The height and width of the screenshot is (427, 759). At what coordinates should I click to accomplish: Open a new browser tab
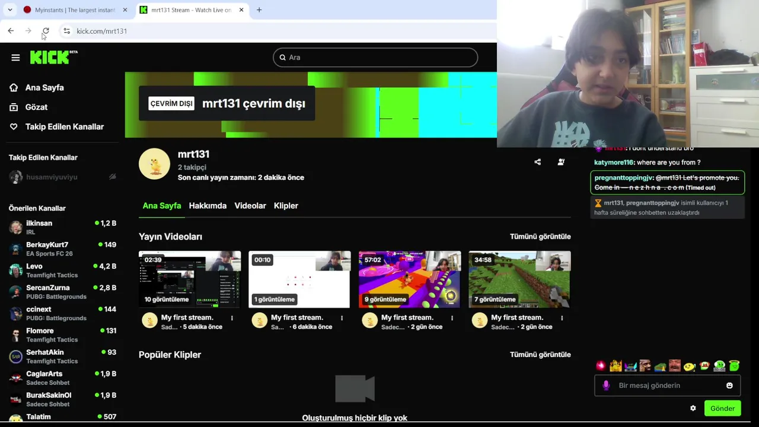tap(259, 10)
